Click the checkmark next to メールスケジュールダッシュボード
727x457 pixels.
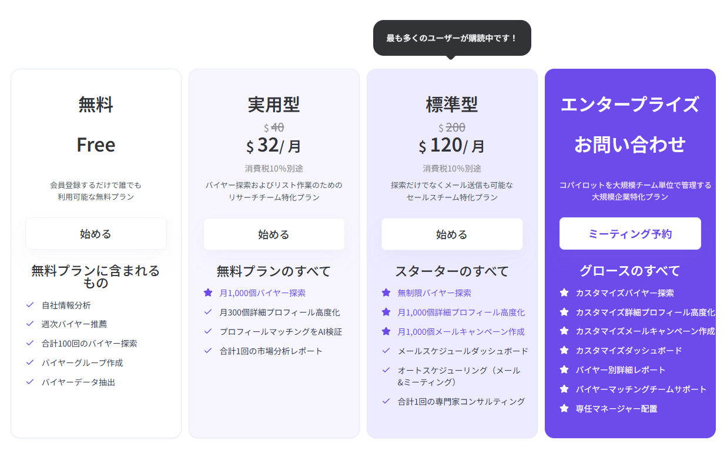coord(386,351)
